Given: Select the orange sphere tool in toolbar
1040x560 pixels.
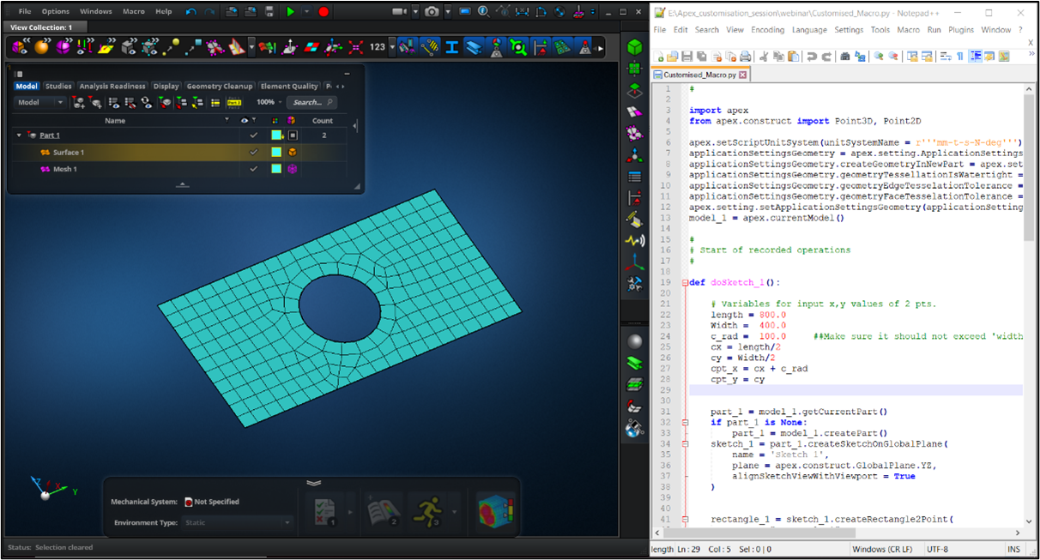Looking at the screenshot, I should pyautogui.click(x=41, y=46).
